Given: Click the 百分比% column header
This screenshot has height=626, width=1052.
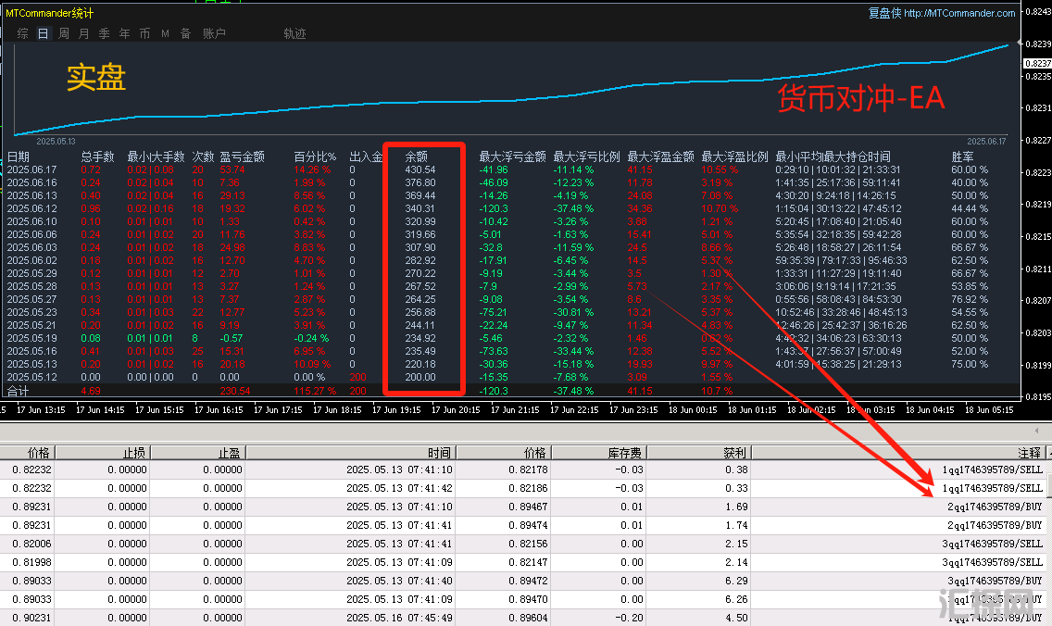Looking at the screenshot, I should [315, 156].
